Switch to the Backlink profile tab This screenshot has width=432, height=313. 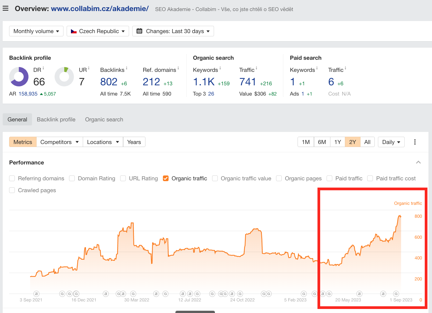(x=56, y=119)
